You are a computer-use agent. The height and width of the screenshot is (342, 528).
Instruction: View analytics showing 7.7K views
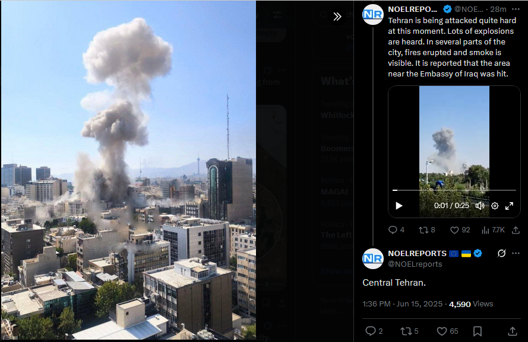coord(493,230)
